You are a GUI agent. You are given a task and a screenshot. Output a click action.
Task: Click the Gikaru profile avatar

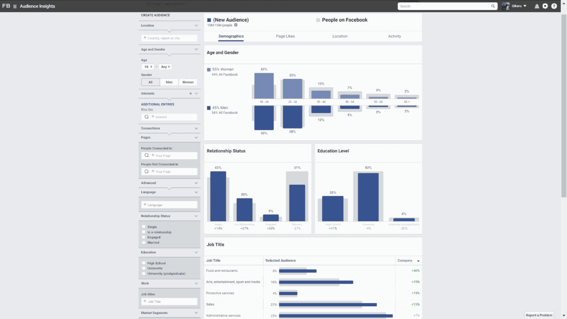pyautogui.click(x=506, y=6)
